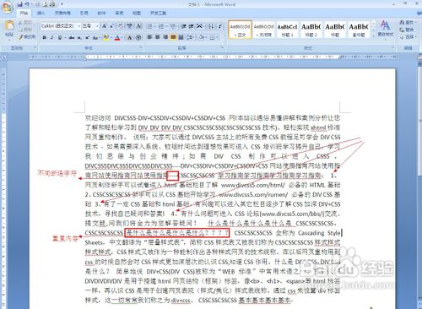Open Asian layout options

pyautogui.click(x=199, y=26)
